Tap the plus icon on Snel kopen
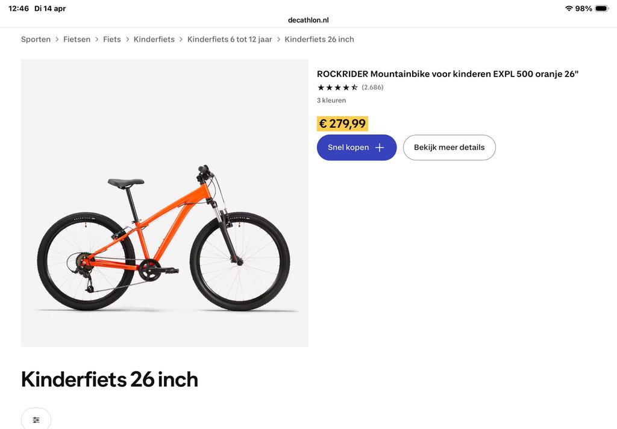The image size is (617, 429). (380, 147)
